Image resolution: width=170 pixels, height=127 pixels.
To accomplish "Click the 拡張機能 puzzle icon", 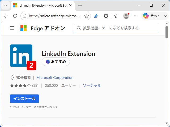I will tap(12, 78).
